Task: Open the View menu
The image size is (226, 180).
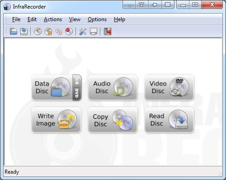Action: 75,19
